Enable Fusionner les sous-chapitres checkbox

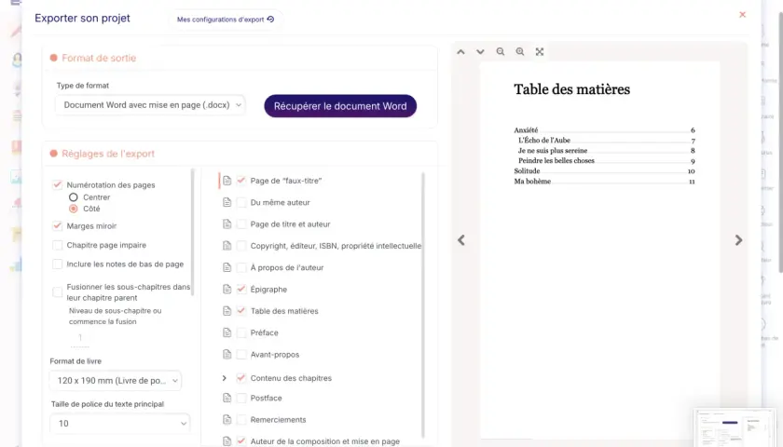(58, 291)
